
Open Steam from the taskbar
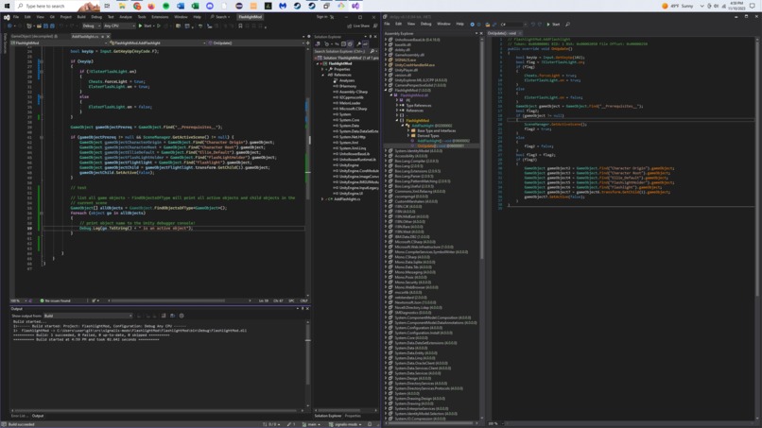(x=297, y=6)
